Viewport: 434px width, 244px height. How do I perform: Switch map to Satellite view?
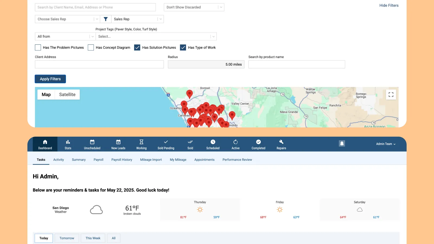coord(67,95)
